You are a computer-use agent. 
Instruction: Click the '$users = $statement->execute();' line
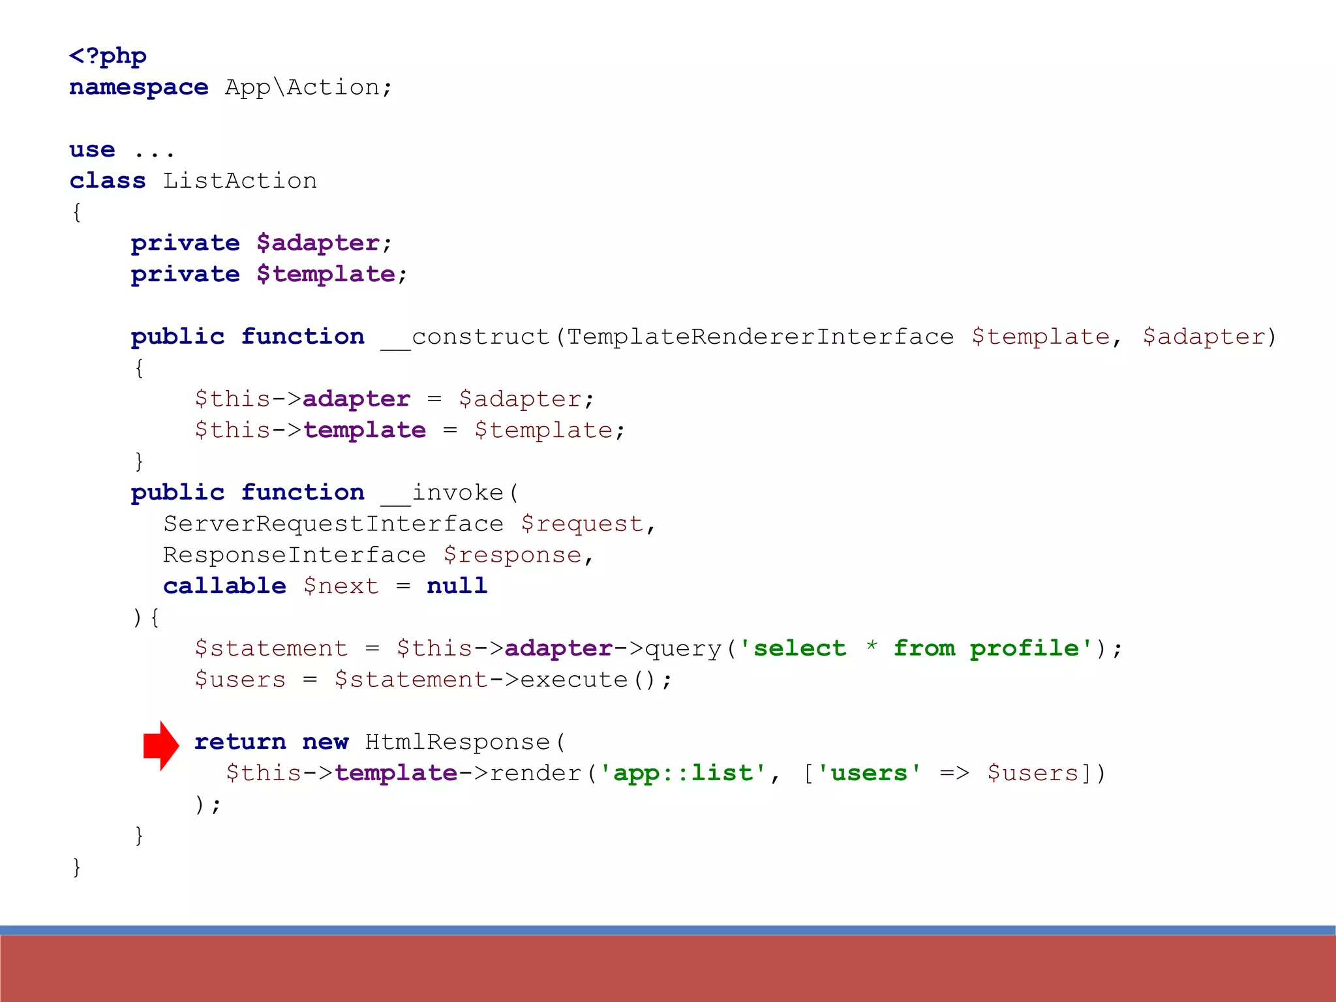(x=433, y=680)
